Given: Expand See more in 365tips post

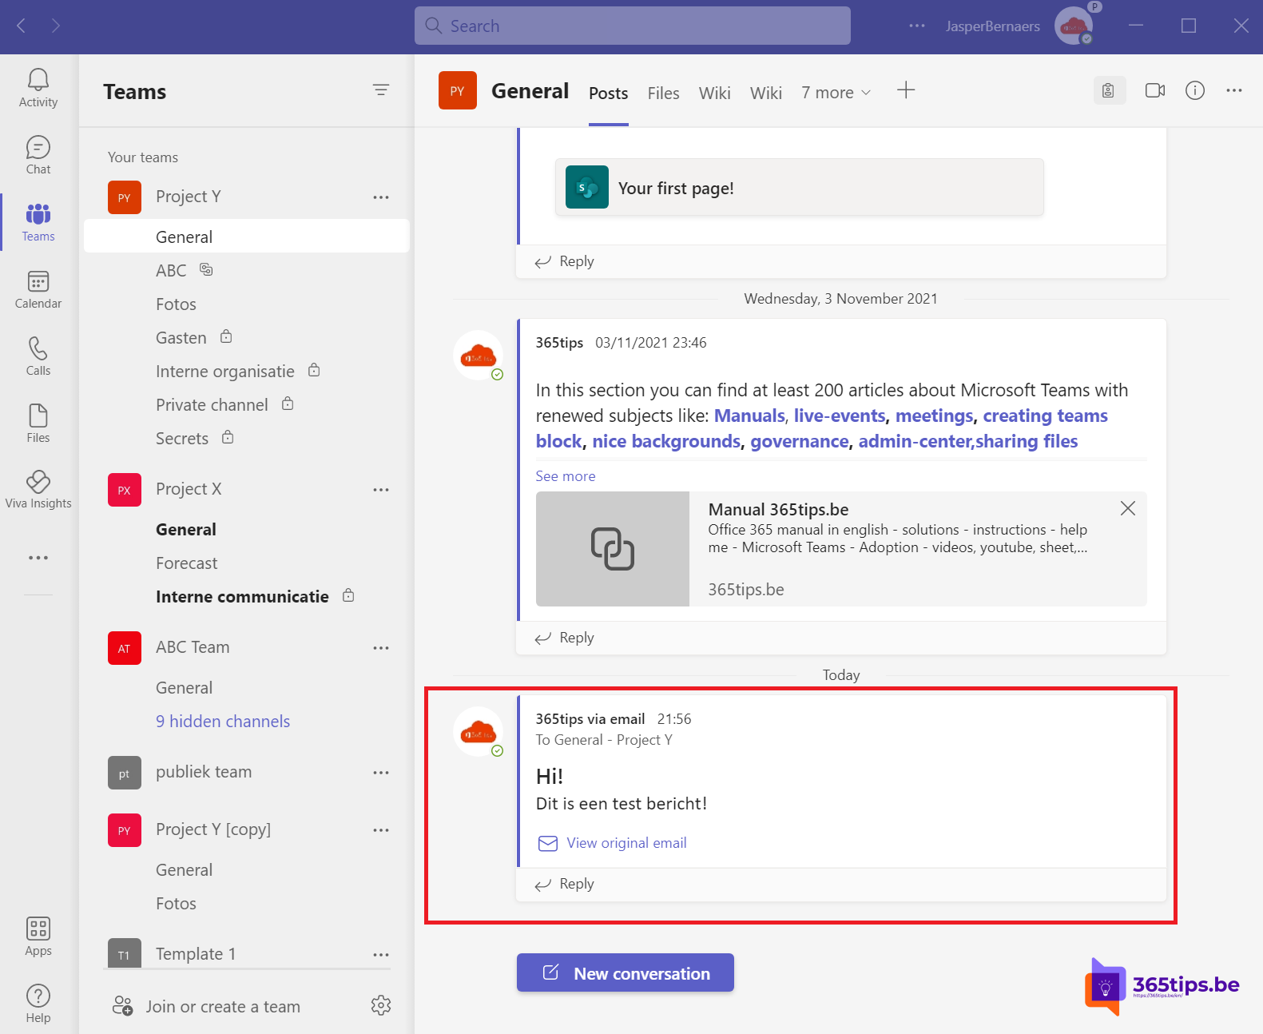Looking at the screenshot, I should pos(565,476).
